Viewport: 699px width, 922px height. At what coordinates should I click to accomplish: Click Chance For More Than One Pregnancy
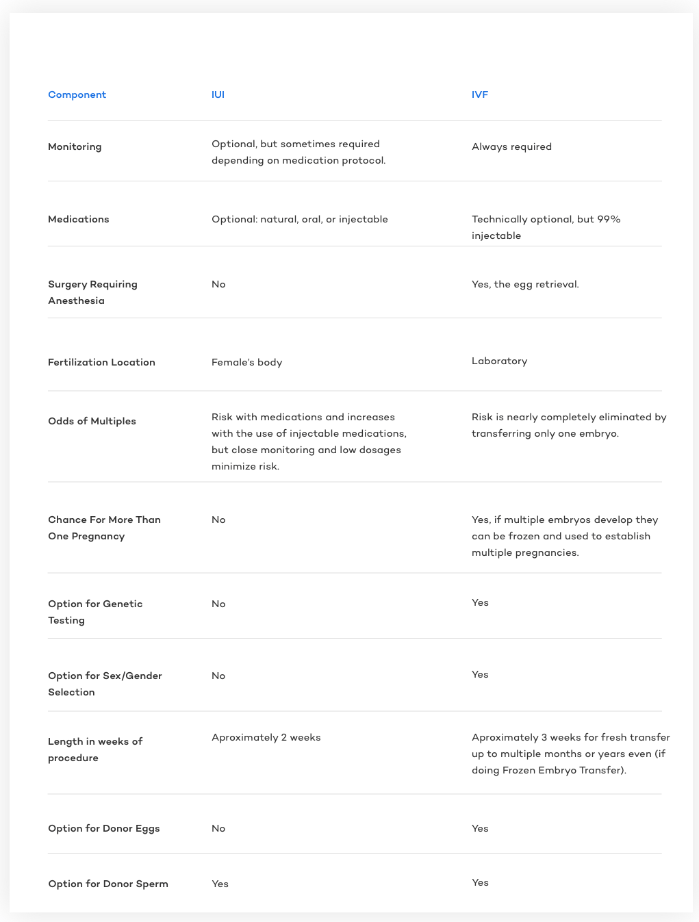(104, 528)
